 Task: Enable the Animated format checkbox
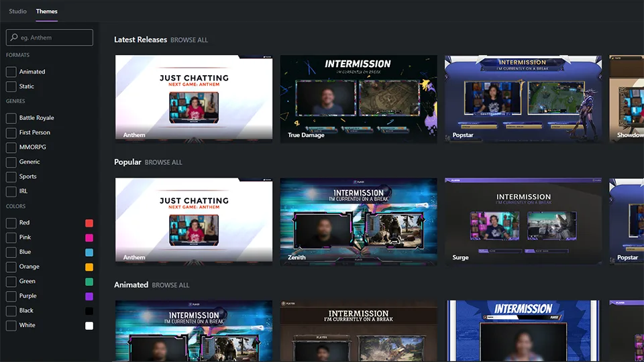coord(11,72)
